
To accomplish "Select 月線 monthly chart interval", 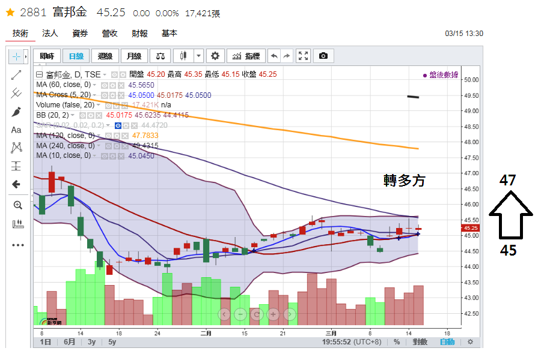I will 134,56.
